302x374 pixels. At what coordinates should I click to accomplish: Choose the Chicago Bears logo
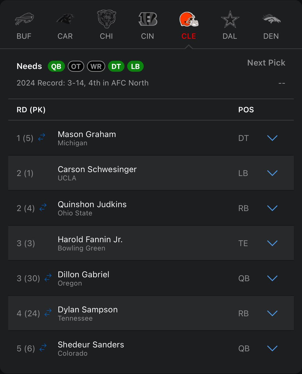106,19
